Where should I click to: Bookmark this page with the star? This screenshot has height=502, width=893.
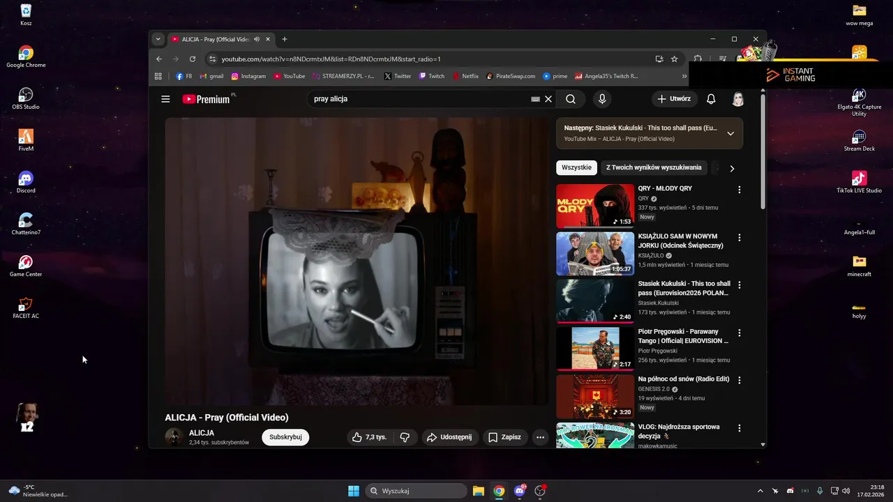[x=674, y=59]
